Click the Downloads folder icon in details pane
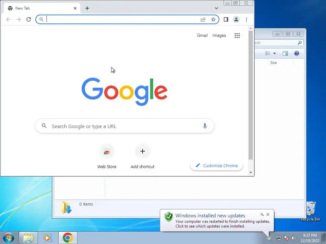Screen dimensions: 326x244 (66, 207)
